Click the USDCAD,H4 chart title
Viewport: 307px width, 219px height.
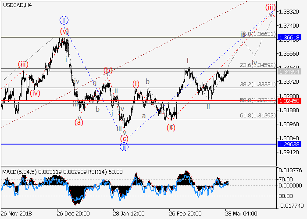click(17, 5)
